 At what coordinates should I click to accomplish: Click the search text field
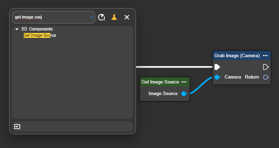tap(49, 17)
